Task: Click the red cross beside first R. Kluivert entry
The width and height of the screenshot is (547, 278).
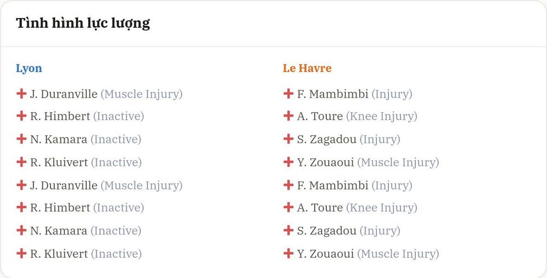Action: click(21, 162)
